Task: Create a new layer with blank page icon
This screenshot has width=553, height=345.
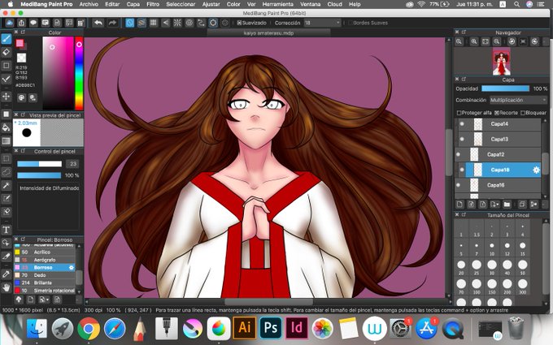Action: coord(459,205)
